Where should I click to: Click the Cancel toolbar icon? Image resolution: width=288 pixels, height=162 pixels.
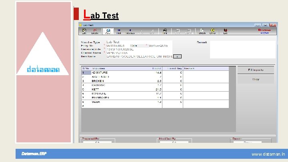[x=189, y=32]
